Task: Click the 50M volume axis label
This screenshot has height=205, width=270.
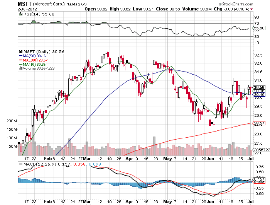Action: click(x=13, y=147)
